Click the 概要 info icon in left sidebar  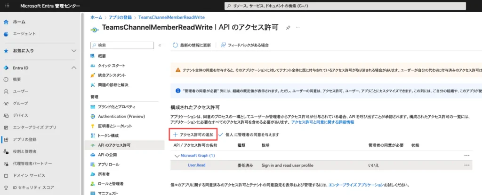[6, 80]
